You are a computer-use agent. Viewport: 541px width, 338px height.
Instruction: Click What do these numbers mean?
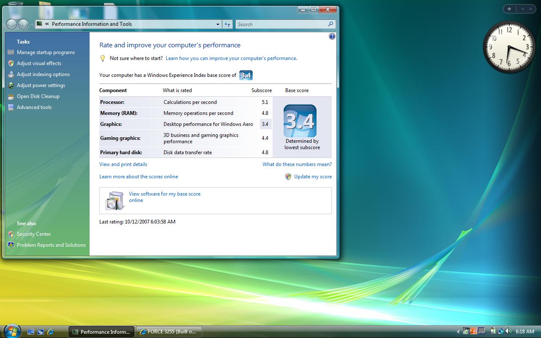click(297, 164)
